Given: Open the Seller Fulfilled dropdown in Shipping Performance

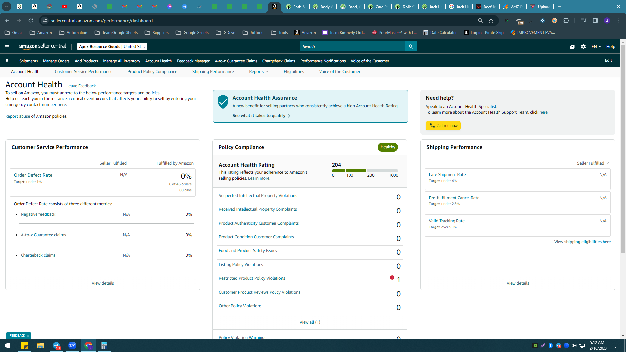Looking at the screenshot, I should [593, 163].
